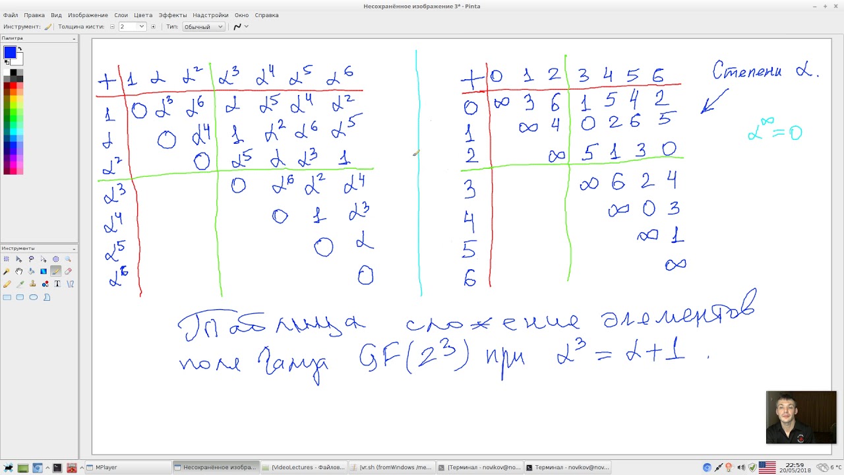Screen dimensions: 844x475
Task: Open Окно menu
Action: [241, 15]
